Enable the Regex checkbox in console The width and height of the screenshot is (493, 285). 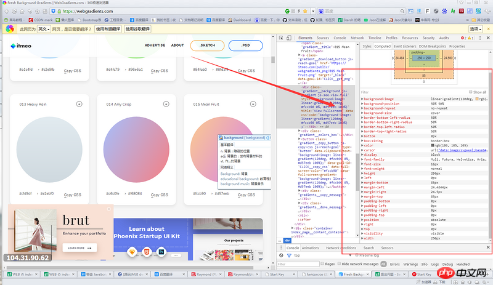[322, 264]
